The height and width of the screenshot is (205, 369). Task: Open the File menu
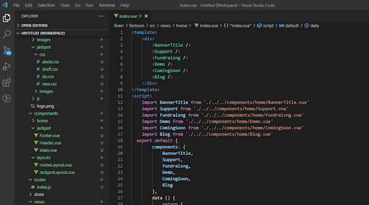point(16,5)
